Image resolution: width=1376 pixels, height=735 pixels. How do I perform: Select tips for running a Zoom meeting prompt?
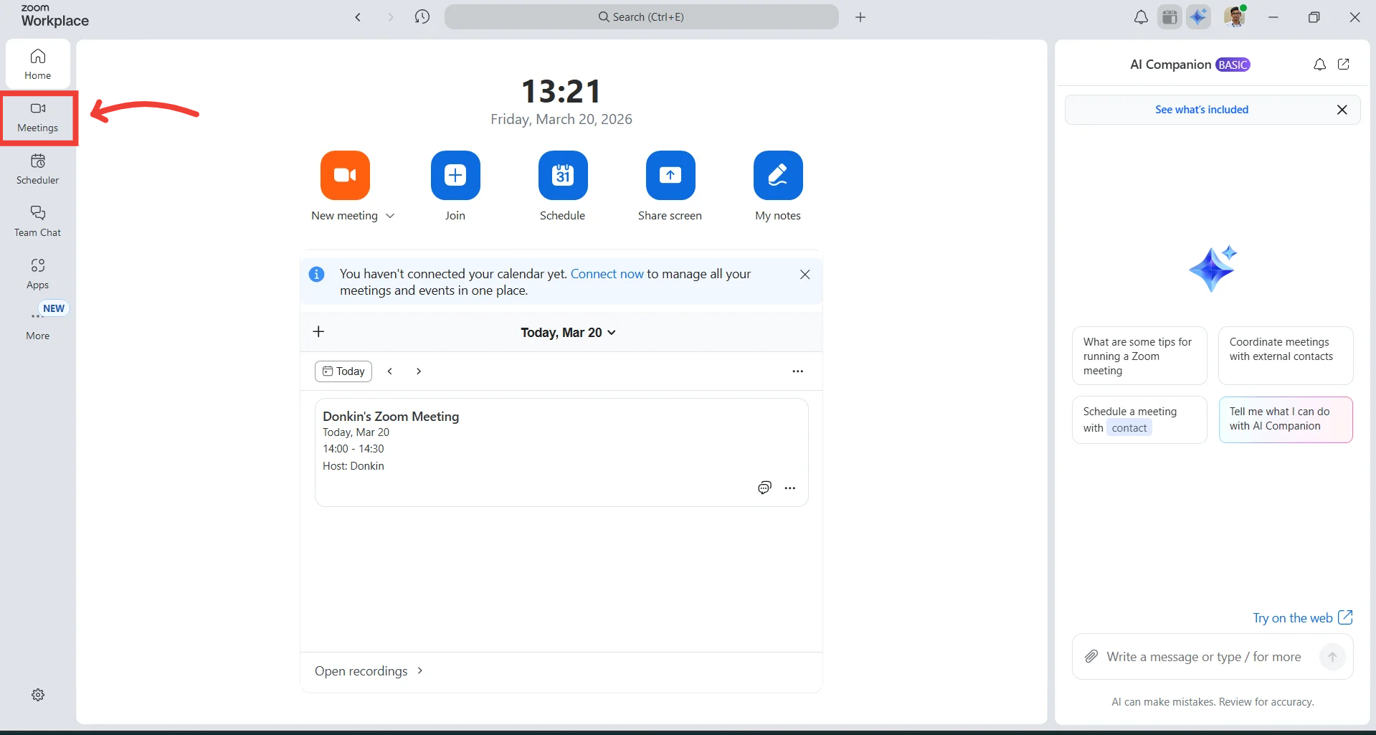[1139, 356]
